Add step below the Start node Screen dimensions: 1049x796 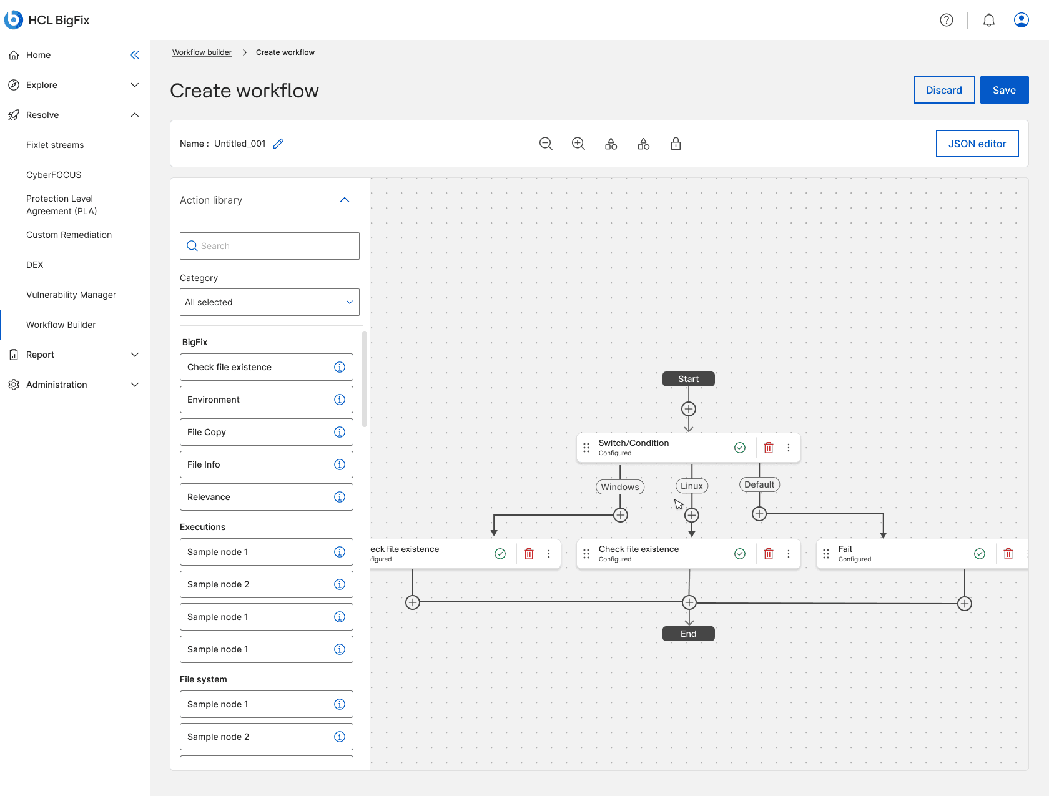689,409
